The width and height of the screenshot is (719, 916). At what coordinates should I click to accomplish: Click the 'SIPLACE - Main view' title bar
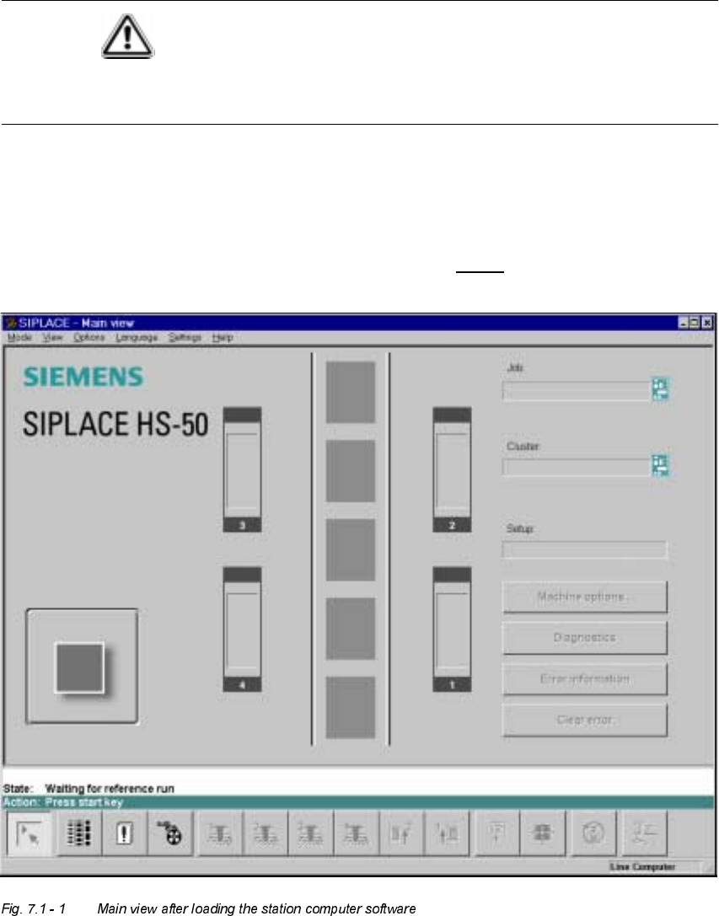point(359,323)
